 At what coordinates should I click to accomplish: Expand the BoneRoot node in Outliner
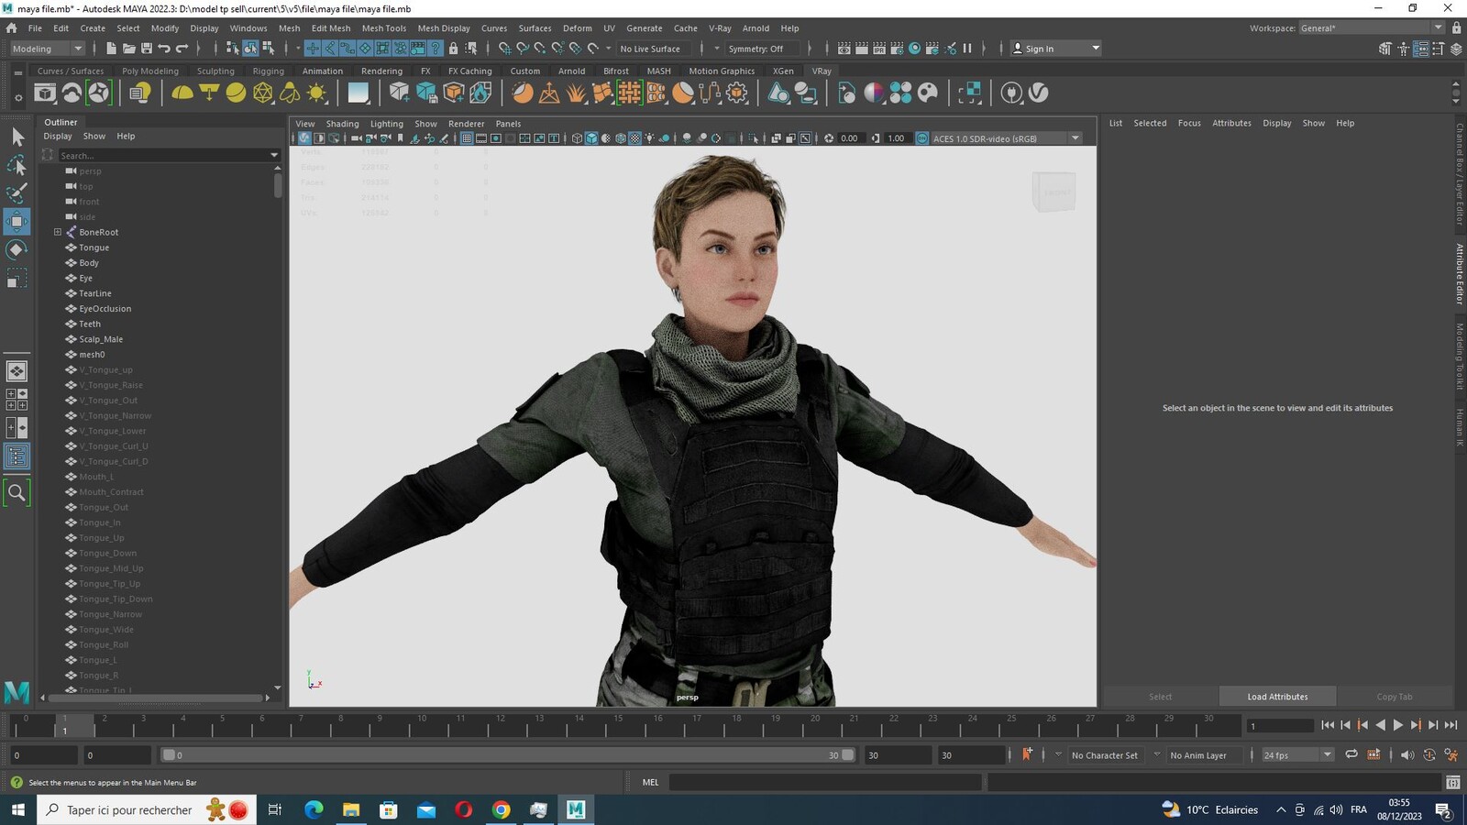tap(58, 232)
